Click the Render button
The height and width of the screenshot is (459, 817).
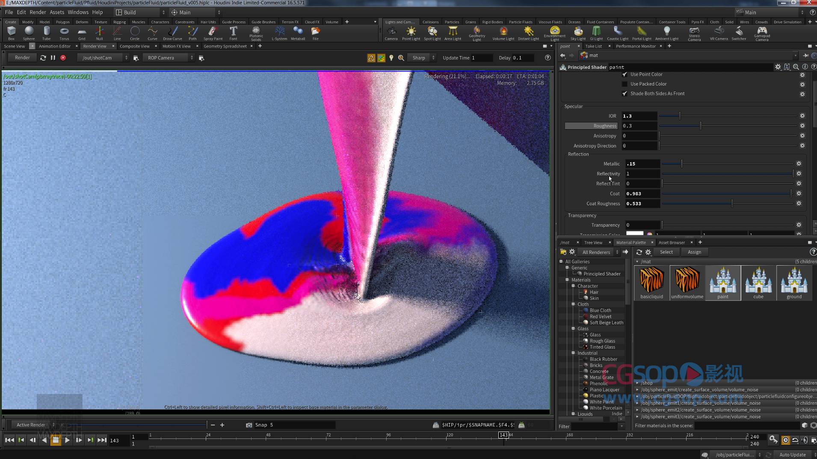(22, 57)
